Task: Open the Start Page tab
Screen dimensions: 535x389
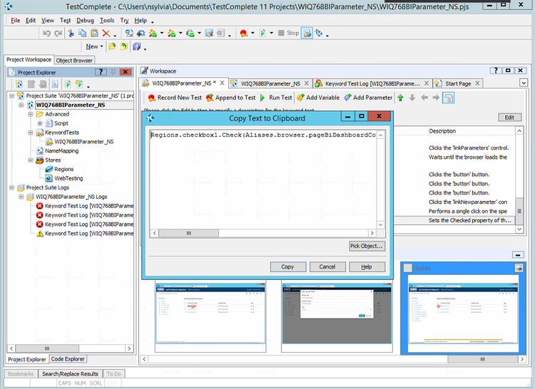Action: [x=457, y=83]
